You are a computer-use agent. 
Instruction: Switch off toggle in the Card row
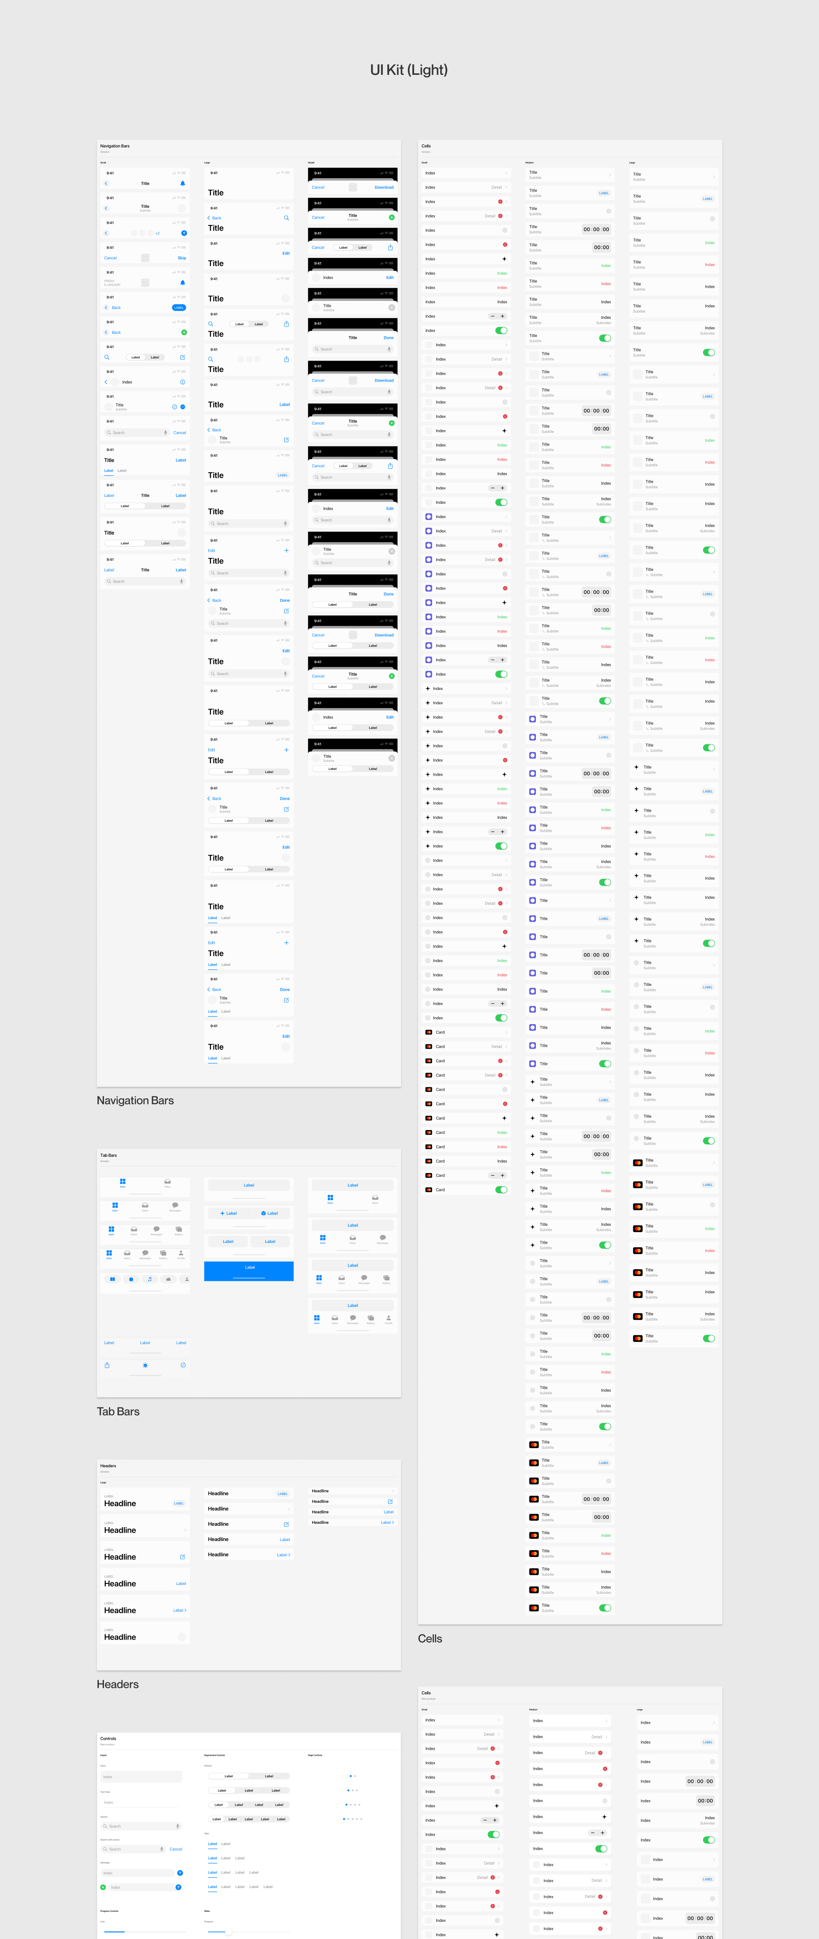[x=501, y=1190]
